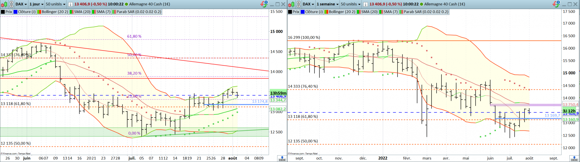Select Parab SAR indicator label on weekly chart
The image size is (580, 162).
click(426, 12)
